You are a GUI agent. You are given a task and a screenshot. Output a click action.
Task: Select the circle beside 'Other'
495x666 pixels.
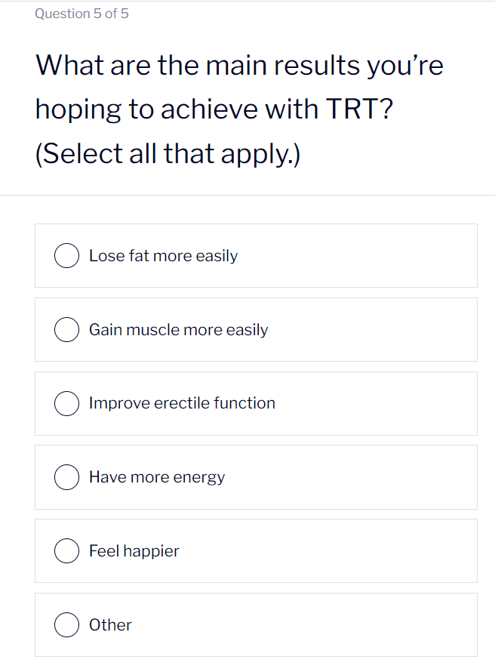pyautogui.click(x=66, y=624)
